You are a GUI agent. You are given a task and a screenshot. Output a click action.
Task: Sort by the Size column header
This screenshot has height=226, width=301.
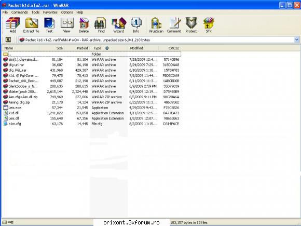click(x=52, y=48)
